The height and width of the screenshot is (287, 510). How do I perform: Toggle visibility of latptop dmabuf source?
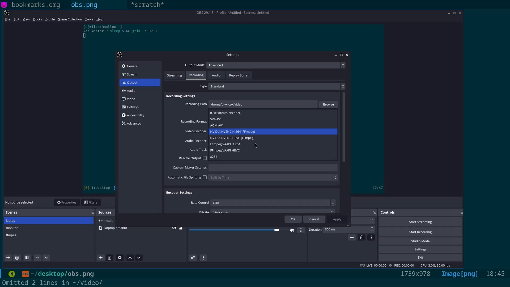click(174, 228)
